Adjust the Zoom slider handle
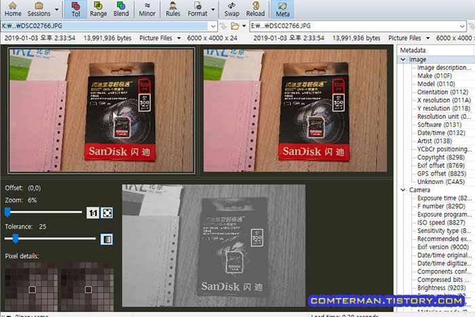The height and width of the screenshot is (317, 475). [7, 212]
